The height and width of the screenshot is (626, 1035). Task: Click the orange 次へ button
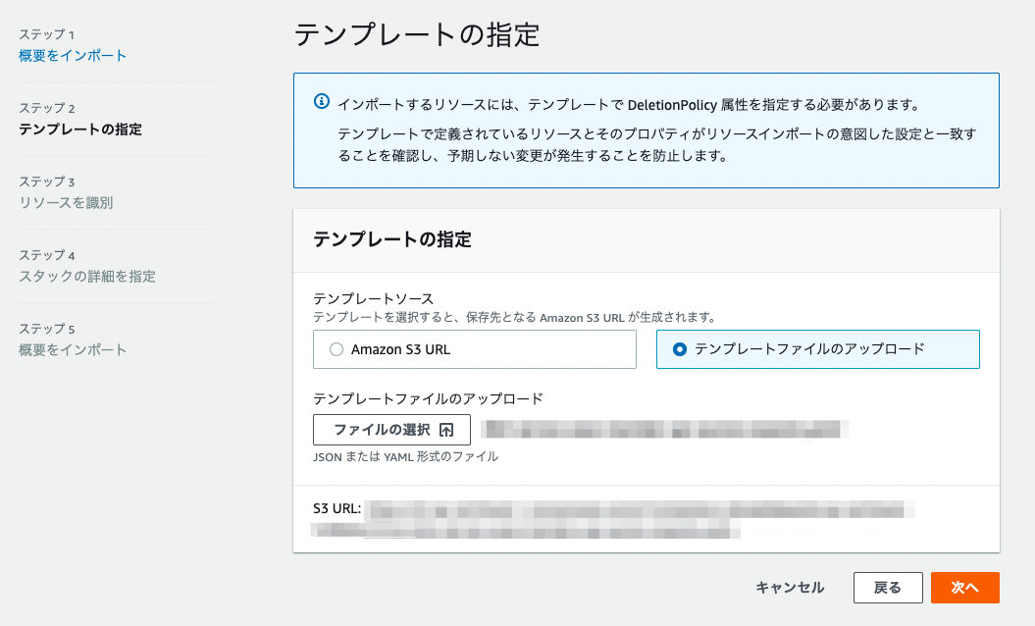(x=964, y=587)
